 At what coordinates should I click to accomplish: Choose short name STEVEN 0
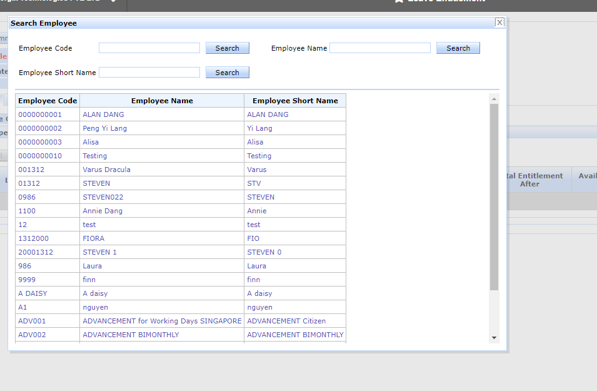pyautogui.click(x=264, y=252)
